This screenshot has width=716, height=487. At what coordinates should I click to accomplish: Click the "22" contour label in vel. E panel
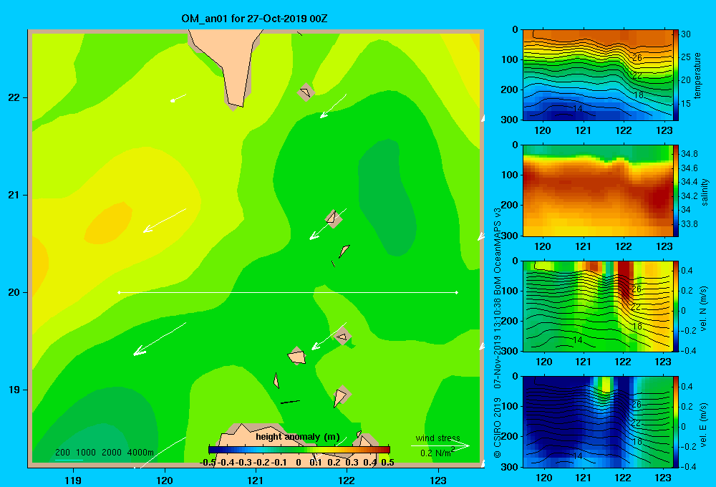pyautogui.click(x=637, y=423)
